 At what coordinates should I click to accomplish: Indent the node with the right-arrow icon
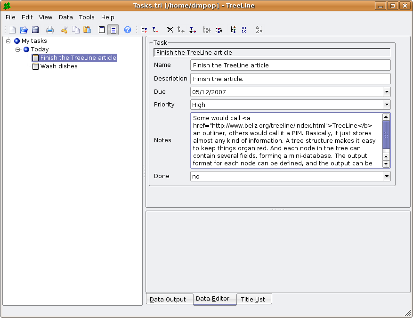point(181,30)
